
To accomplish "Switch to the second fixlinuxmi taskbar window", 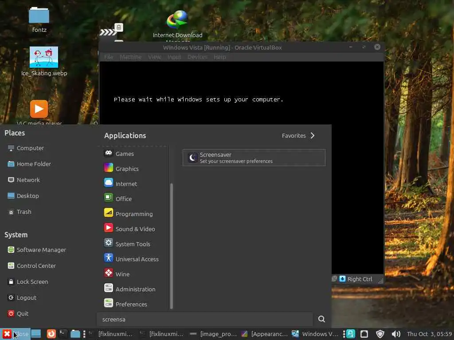I will click(x=161, y=334).
